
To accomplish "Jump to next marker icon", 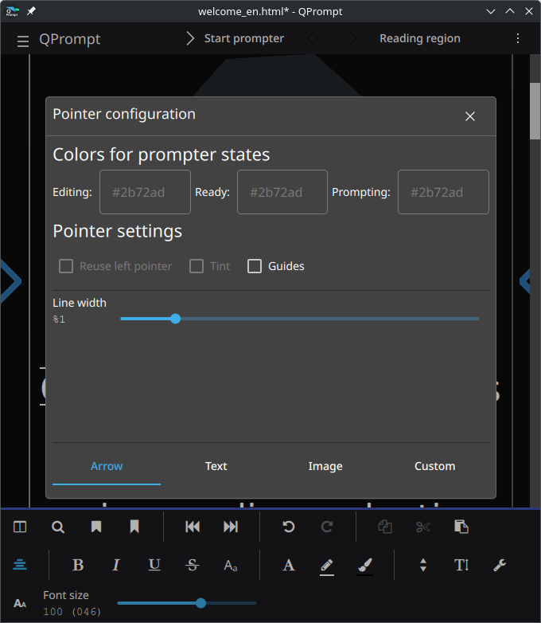I will point(231,527).
